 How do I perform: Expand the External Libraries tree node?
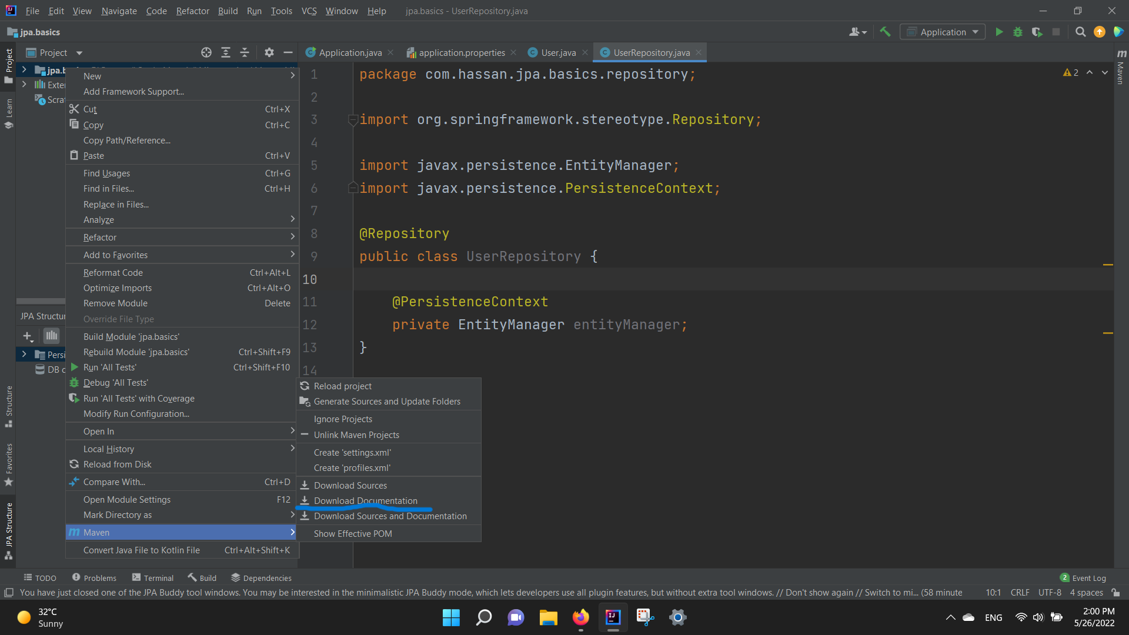[x=24, y=85]
